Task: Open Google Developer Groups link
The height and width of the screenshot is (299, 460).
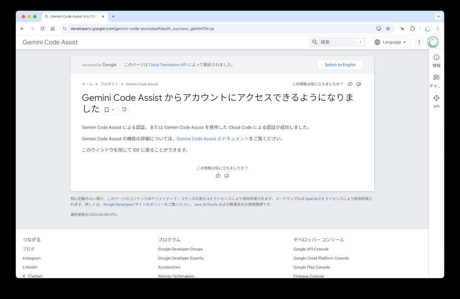Action: tap(180, 249)
